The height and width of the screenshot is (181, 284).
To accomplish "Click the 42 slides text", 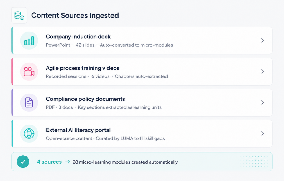I will coord(85,45).
